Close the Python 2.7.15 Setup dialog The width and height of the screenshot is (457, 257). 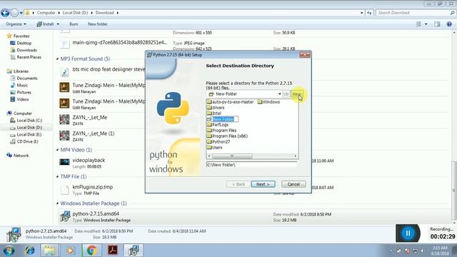coord(305,55)
